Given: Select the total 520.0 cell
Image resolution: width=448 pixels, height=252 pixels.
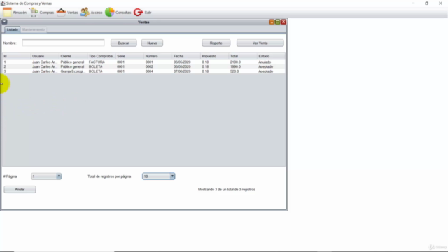Looking at the screenshot, I should coord(243,71).
